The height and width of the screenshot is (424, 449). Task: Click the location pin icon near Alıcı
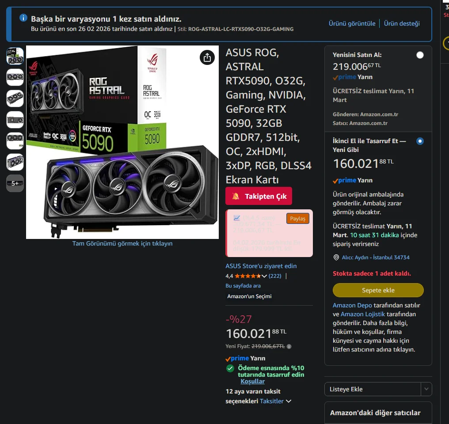[x=336, y=257]
